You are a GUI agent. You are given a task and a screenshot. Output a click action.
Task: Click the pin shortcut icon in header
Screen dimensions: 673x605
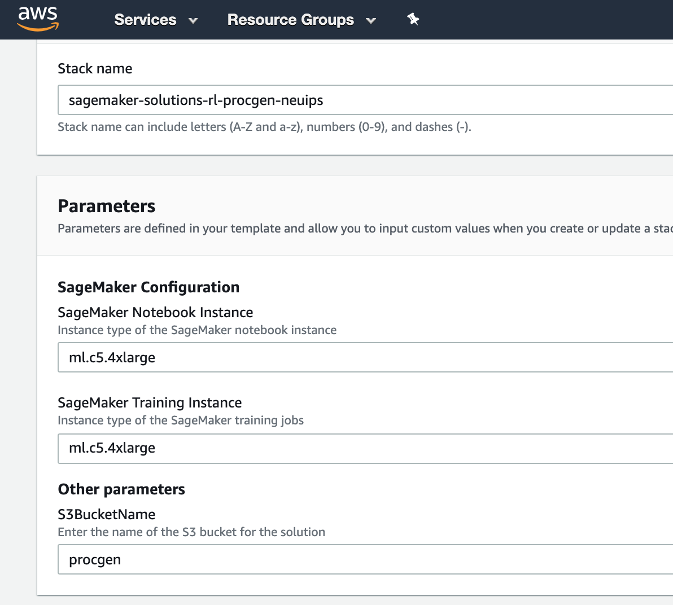tap(413, 19)
